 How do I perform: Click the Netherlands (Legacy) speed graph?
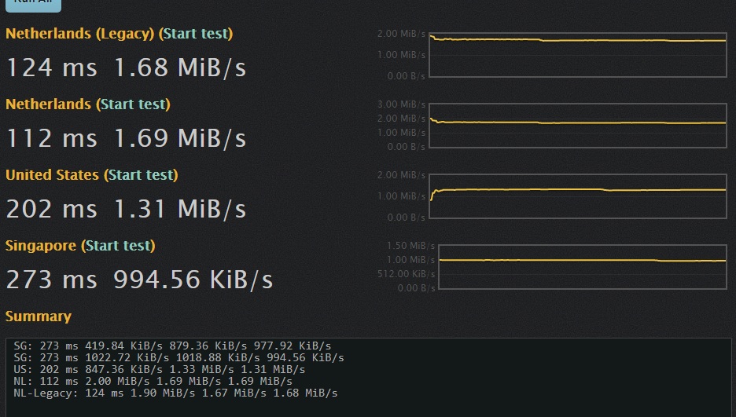pos(577,55)
